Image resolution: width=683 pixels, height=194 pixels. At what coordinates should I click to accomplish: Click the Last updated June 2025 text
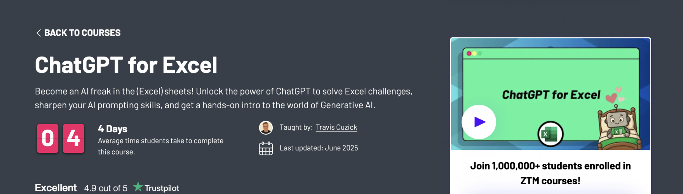click(x=319, y=148)
